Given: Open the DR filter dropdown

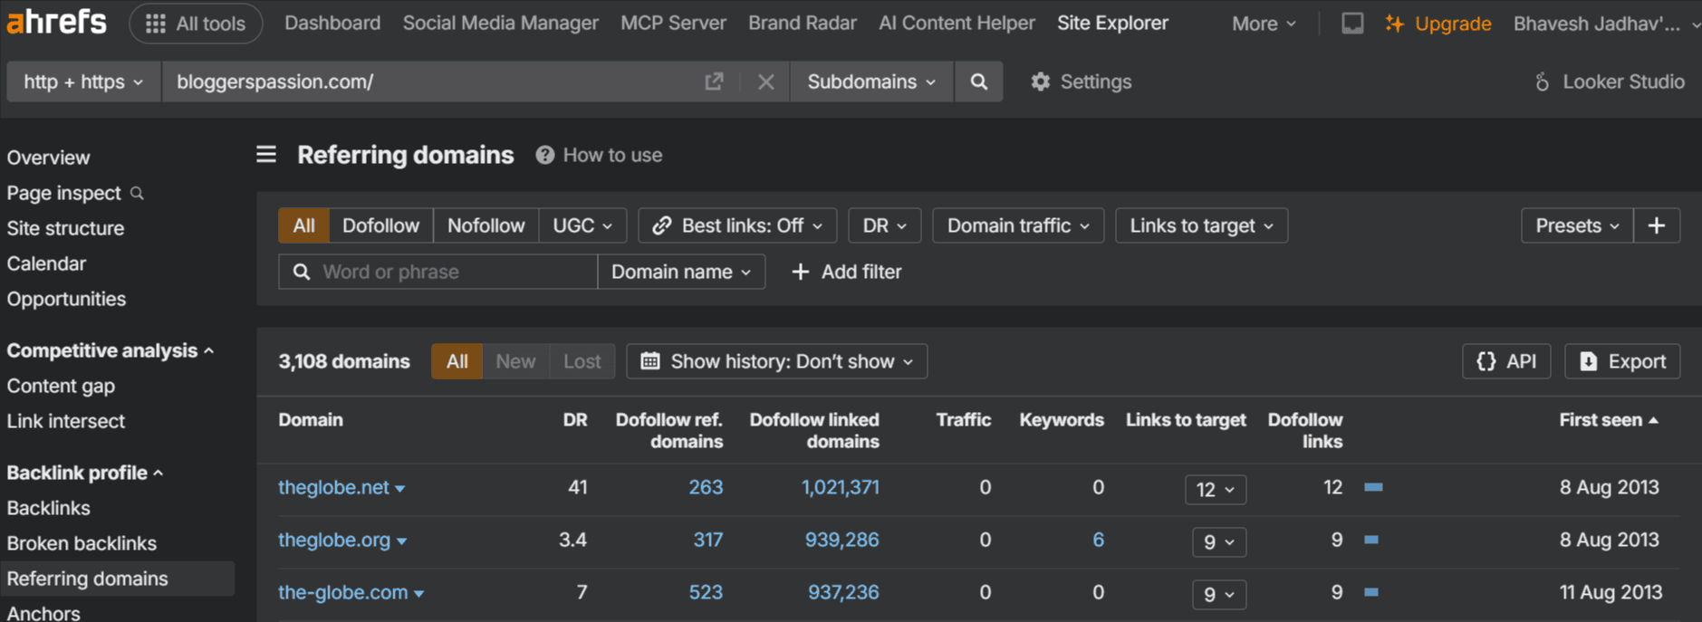Looking at the screenshot, I should click(x=885, y=225).
